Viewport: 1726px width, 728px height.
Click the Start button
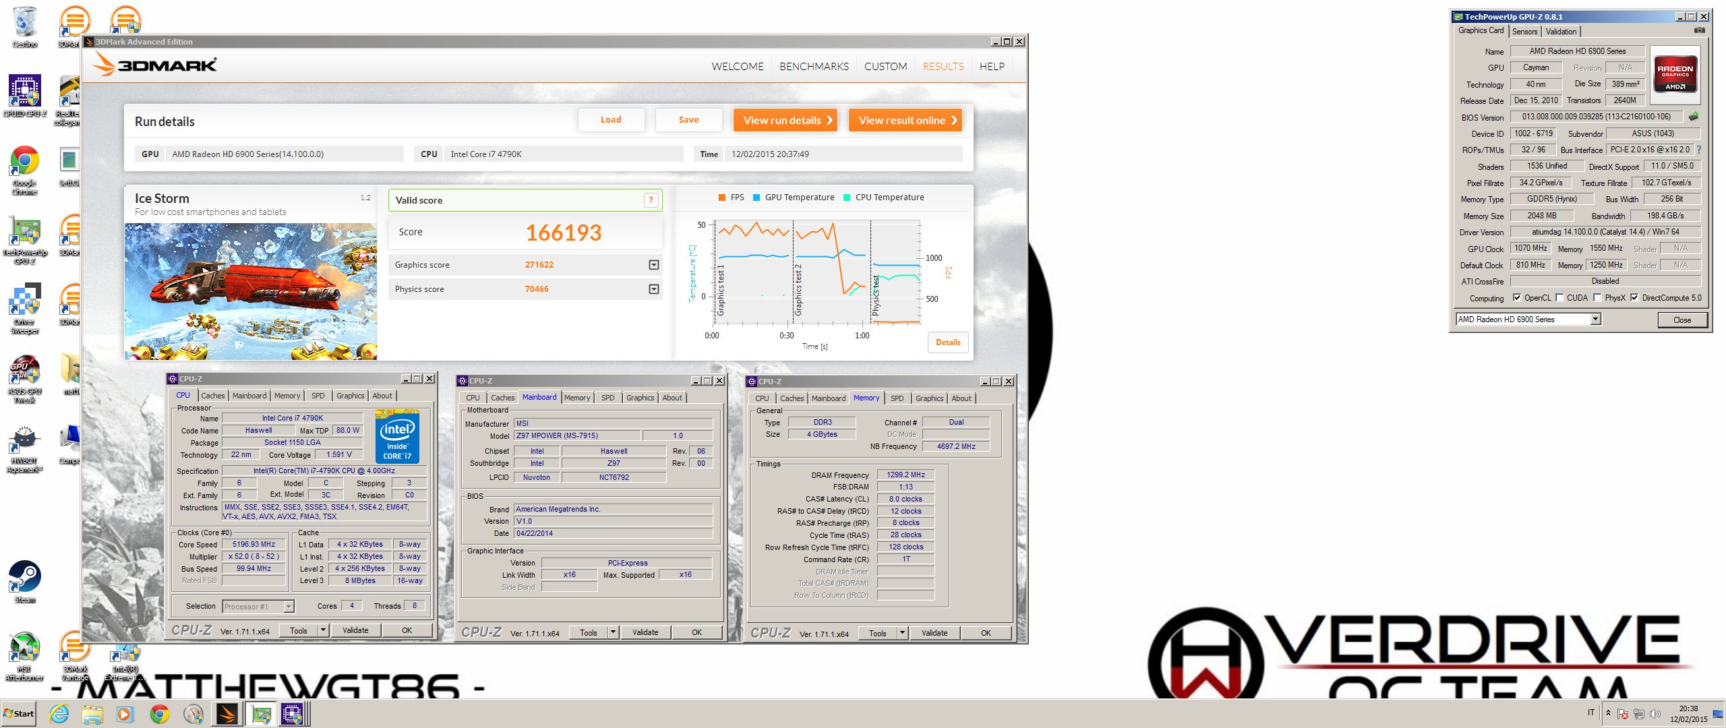coord(19,714)
